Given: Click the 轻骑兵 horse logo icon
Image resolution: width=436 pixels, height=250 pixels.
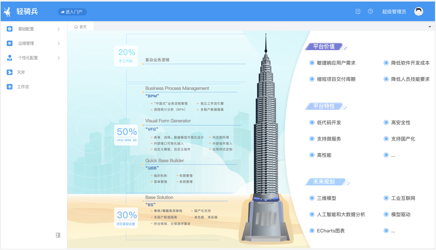Looking at the screenshot, I should 7,12.
